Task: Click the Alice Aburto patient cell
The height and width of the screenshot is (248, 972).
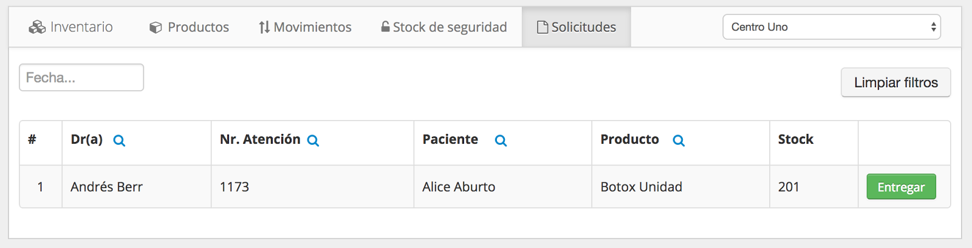Action: click(x=503, y=187)
